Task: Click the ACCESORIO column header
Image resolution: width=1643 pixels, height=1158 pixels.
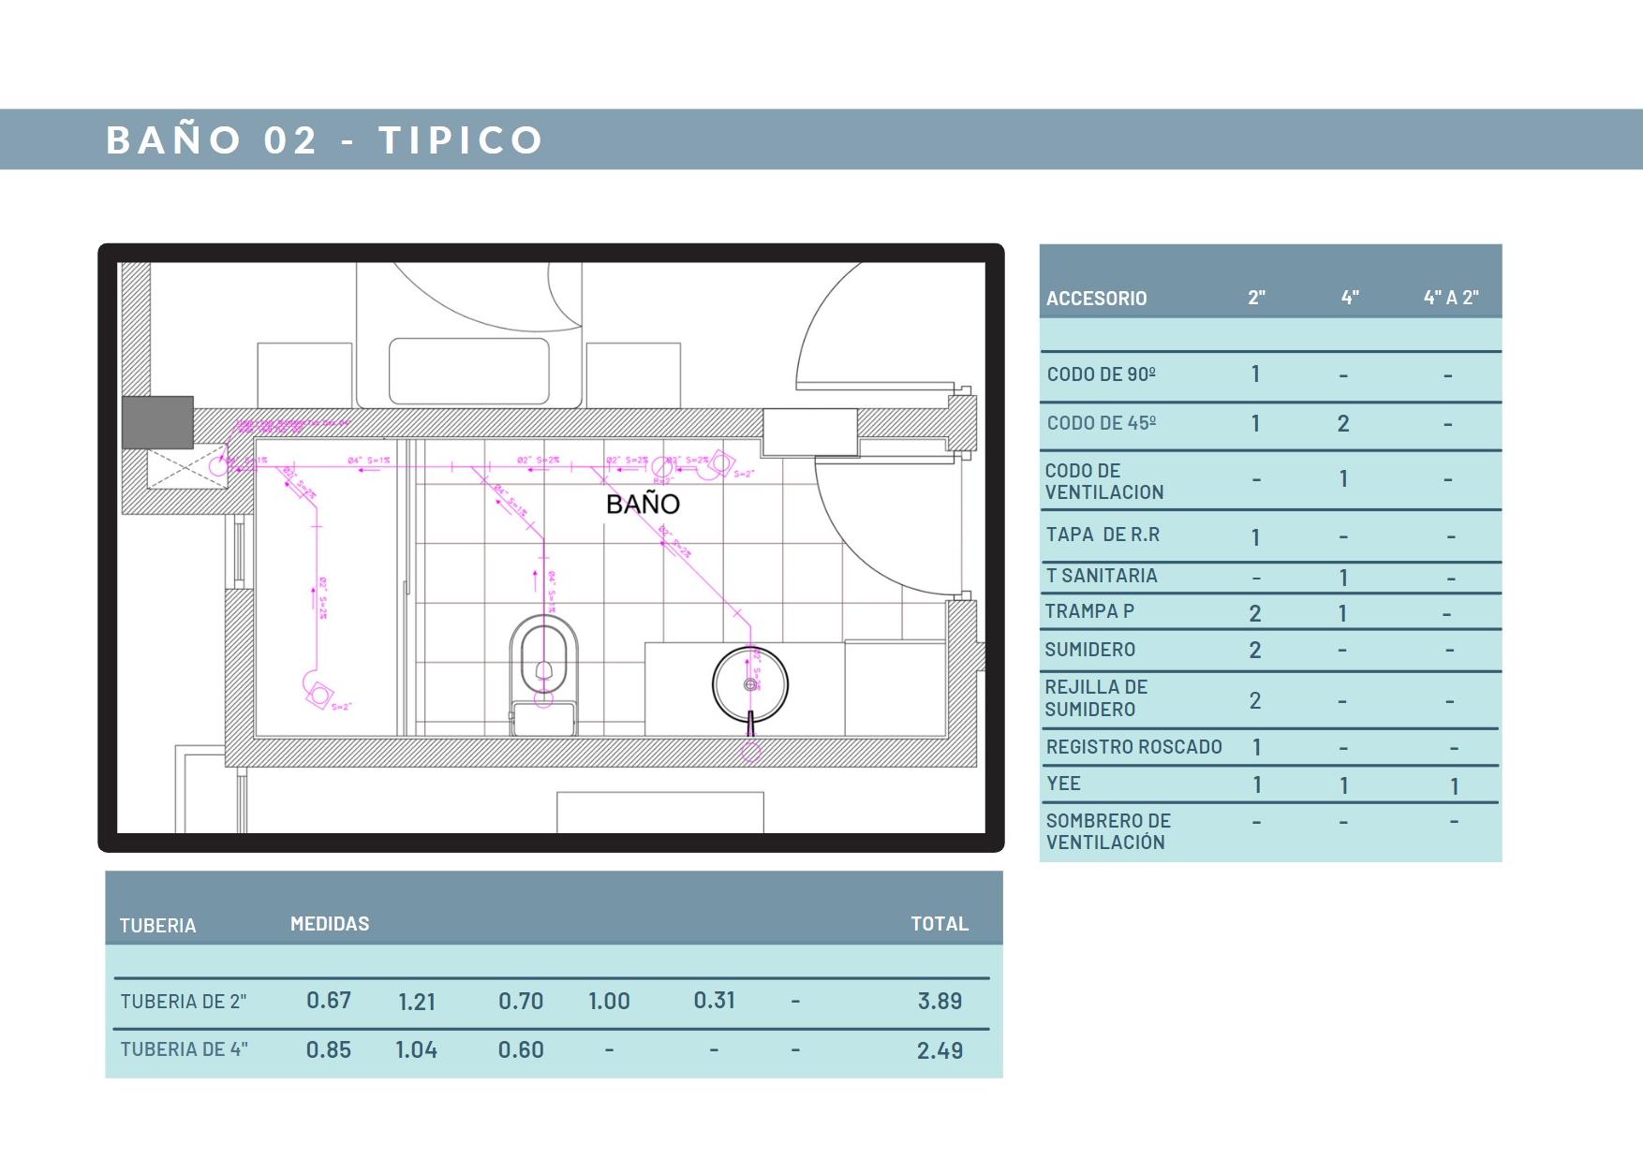Action: 1096,299
